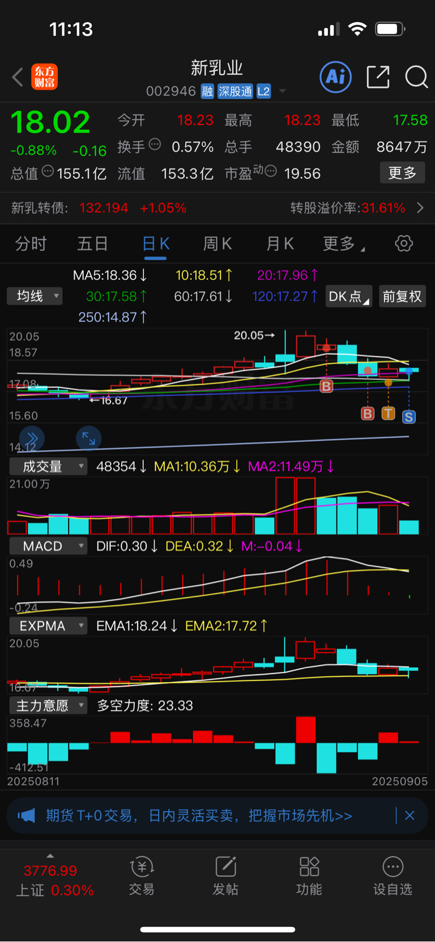Open the 均线 indicator dropdown
Screen dimensions: 435x942
(35, 296)
